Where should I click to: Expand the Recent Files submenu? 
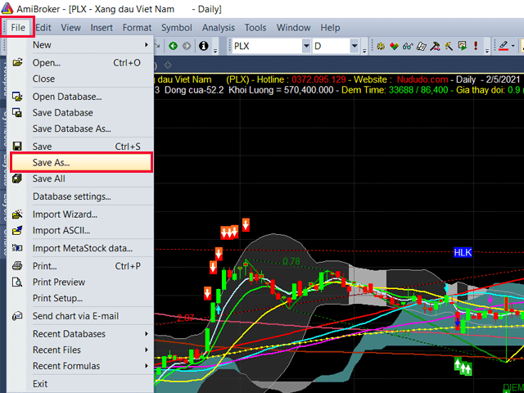(x=147, y=350)
